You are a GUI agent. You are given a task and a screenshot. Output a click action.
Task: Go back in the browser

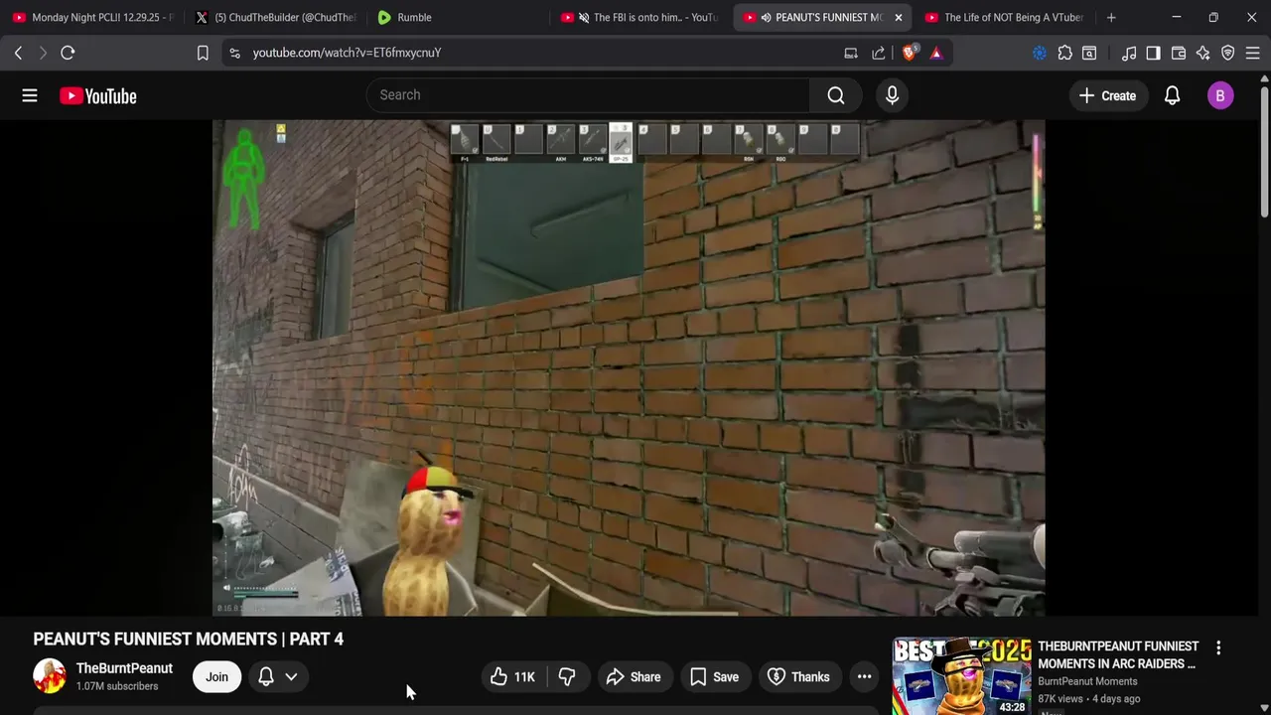(18, 53)
